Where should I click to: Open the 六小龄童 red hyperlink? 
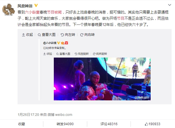tap(32, 12)
